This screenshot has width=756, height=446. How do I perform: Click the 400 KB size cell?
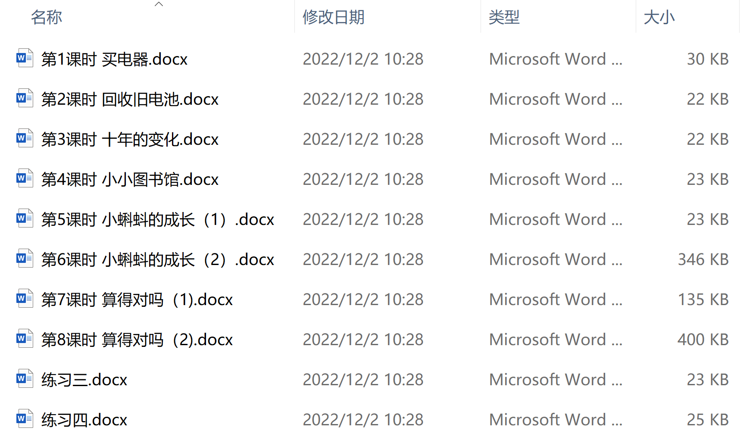coord(703,340)
